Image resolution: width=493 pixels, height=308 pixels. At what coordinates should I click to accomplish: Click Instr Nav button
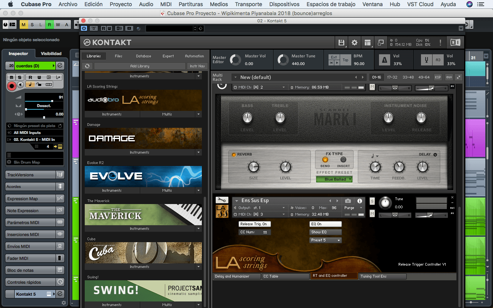(x=197, y=66)
